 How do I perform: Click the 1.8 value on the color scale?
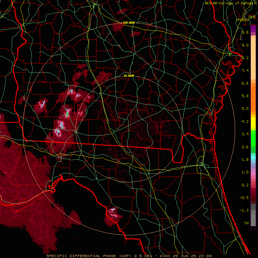[x=245, y=160]
